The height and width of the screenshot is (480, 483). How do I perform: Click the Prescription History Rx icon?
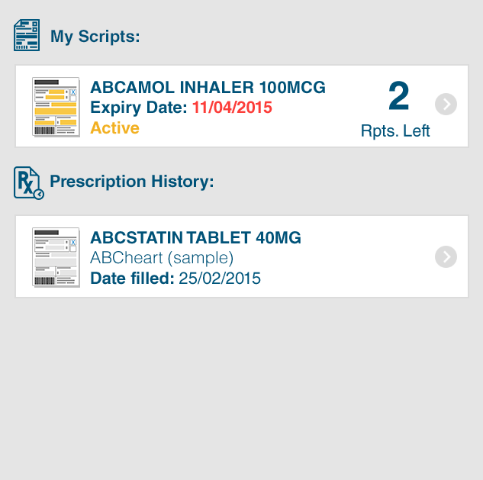click(x=29, y=183)
